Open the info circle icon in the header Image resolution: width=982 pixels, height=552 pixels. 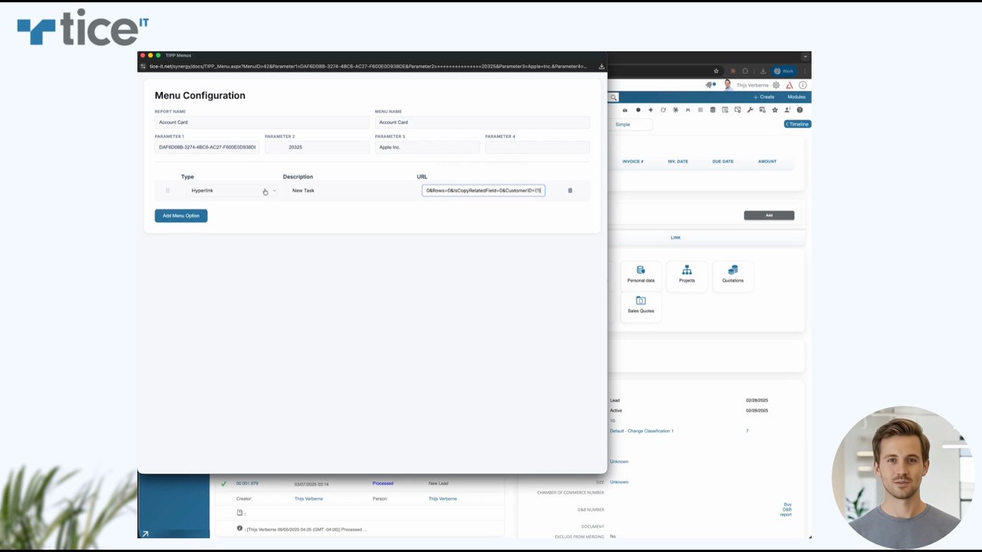(x=802, y=85)
